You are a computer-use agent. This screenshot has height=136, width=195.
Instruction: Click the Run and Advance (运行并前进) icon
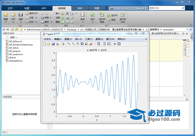(x=102, y=14)
